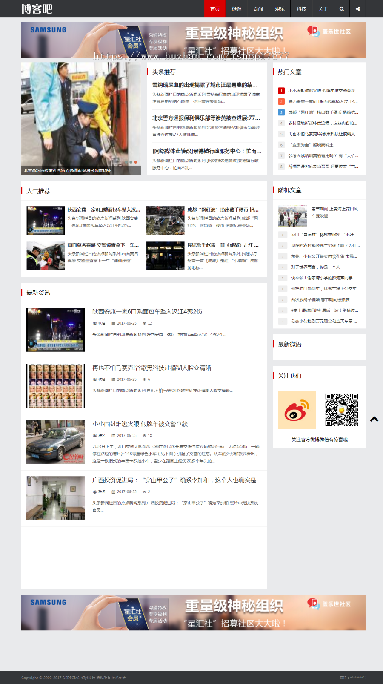Click the chevron beside 现在的农村都歧视生男孩了吗
Viewport: 383px width, 684px height.
(x=283, y=245)
